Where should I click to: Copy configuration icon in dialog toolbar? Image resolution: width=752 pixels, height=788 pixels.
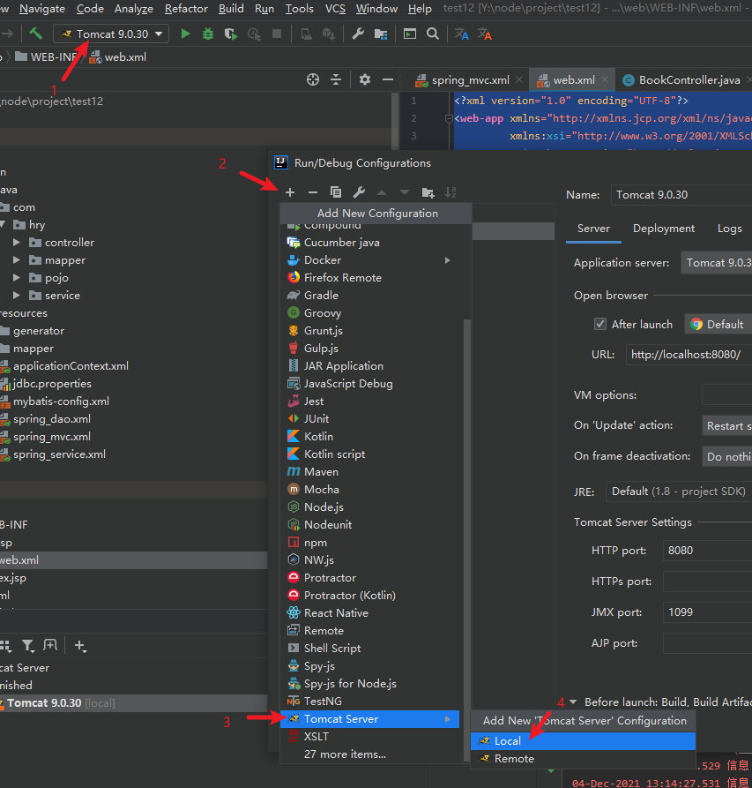(x=336, y=192)
